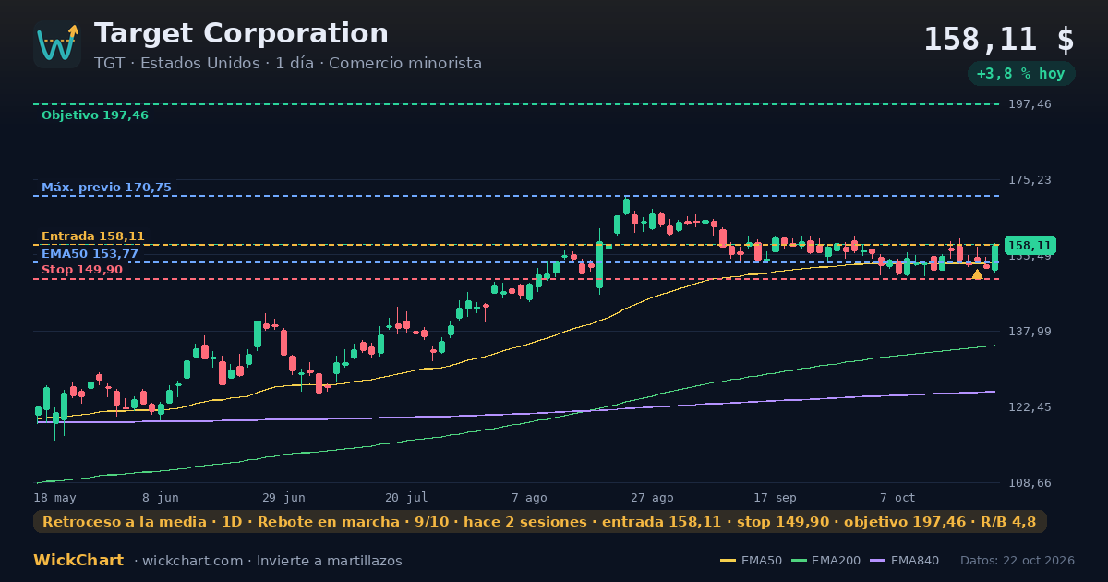This screenshot has height=582, width=1108.
Task: Click the orange signal arrow marker on chart
Action: 977,274
